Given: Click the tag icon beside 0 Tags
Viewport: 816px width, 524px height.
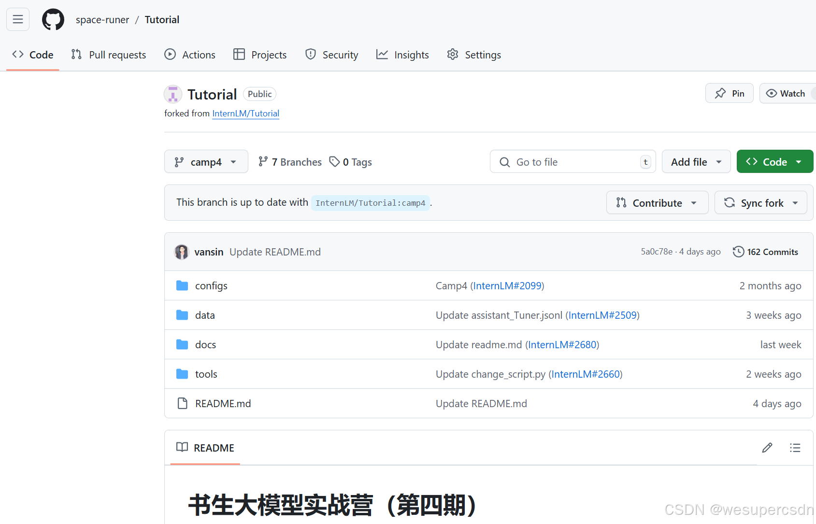Looking at the screenshot, I should 334,161.
